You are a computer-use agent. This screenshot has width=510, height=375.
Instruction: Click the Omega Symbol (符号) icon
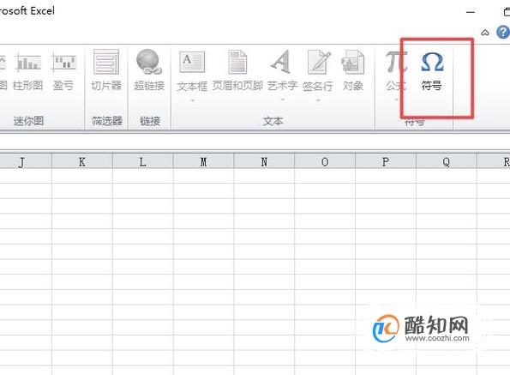click(432, 70)
